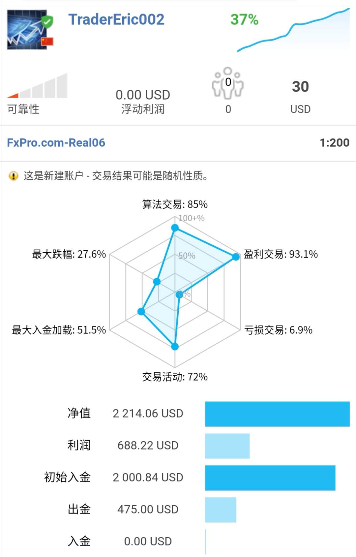Click the 37% growth percentage
The width and height of the screenshot is (356, 557).
[244, 19]
